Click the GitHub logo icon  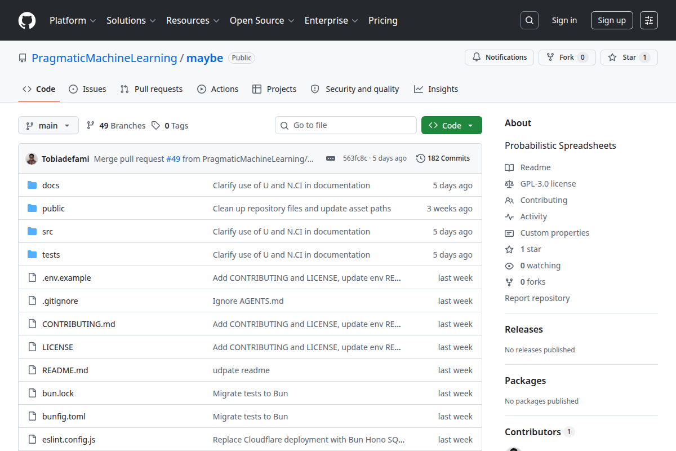27,20
